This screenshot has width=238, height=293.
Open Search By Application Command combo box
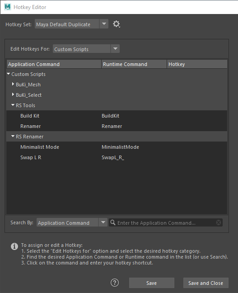pyautogui.click(x=72, y=222)
